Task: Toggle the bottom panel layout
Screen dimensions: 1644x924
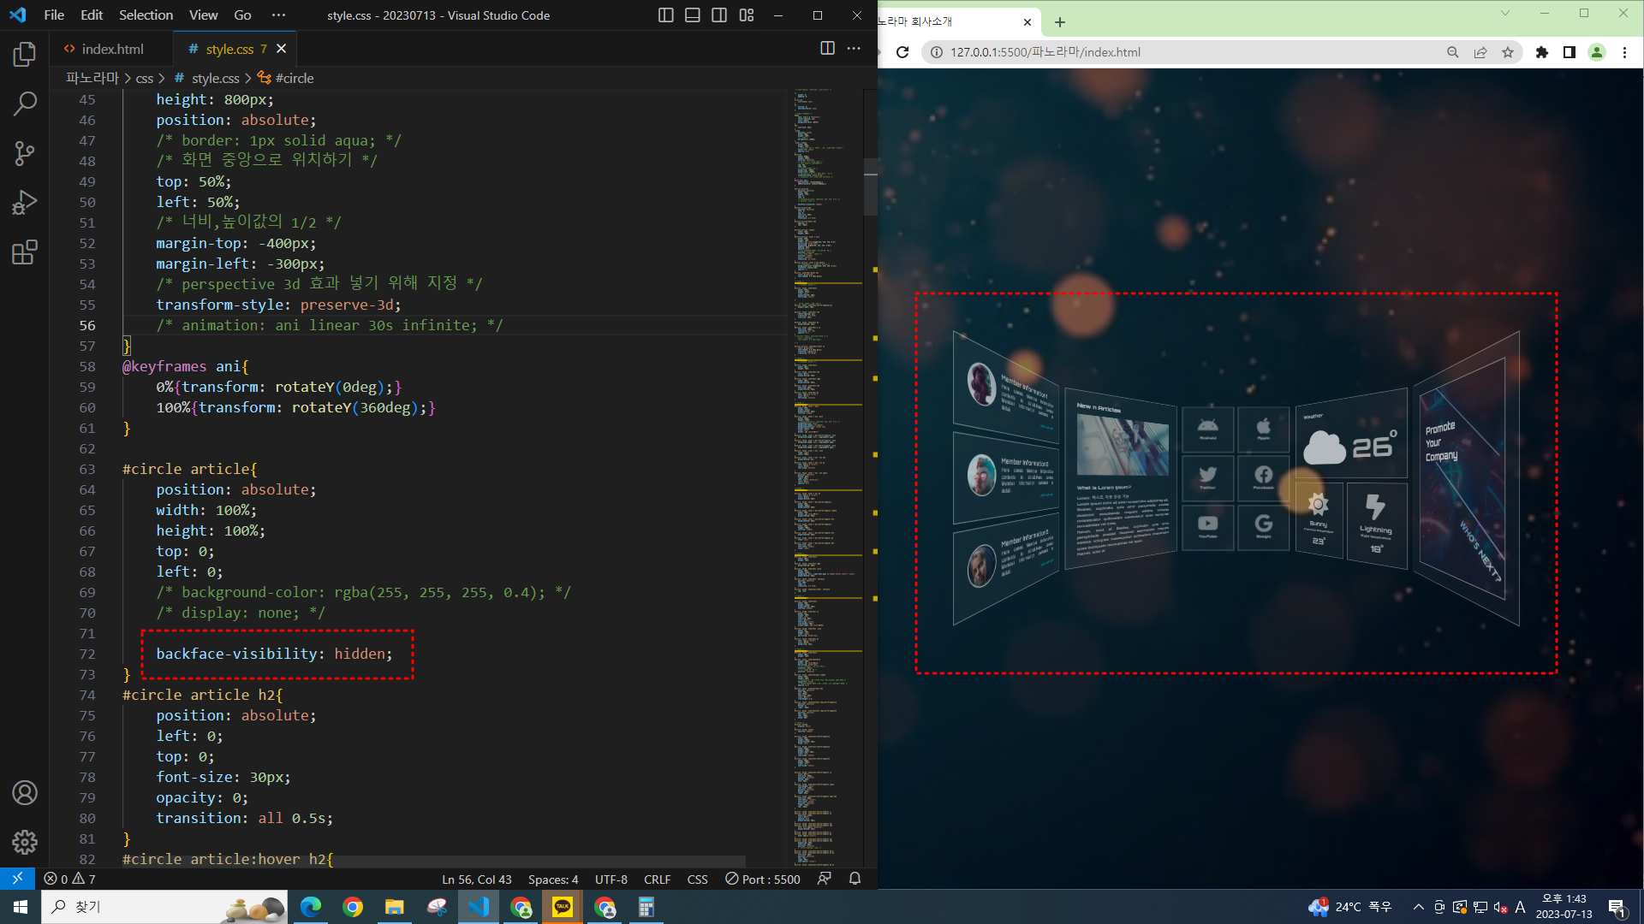Action: pyautogui.click(x=693, y=15)
